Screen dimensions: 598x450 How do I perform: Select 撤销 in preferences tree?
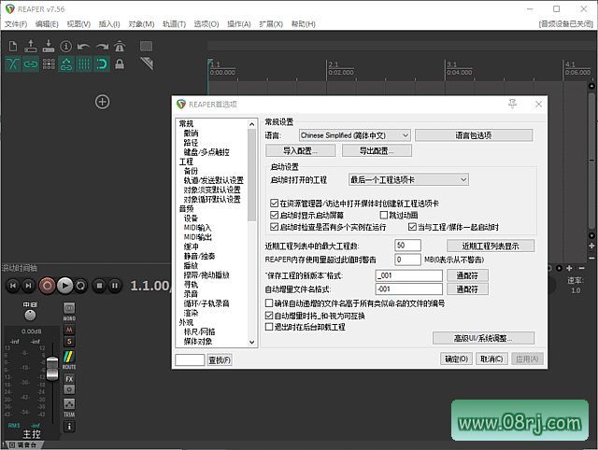(191, 133)
